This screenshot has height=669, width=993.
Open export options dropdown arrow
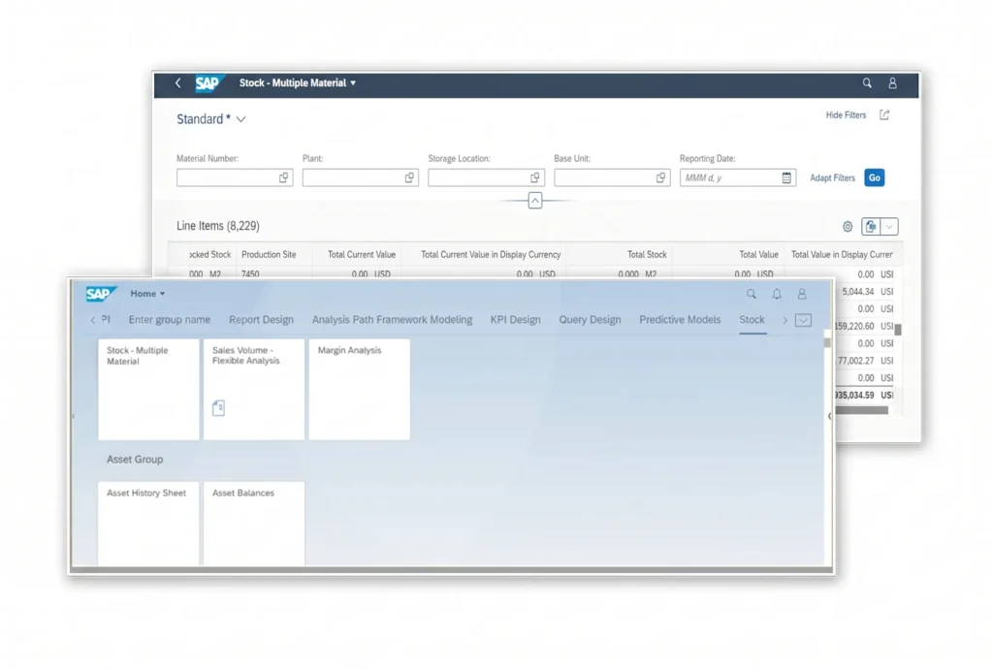coord(889,227)
